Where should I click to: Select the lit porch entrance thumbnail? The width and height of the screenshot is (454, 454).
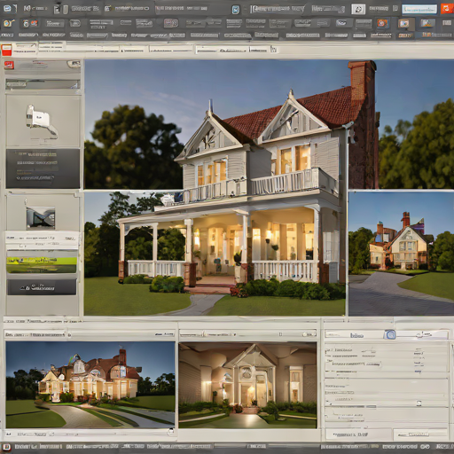coord(247,385)
